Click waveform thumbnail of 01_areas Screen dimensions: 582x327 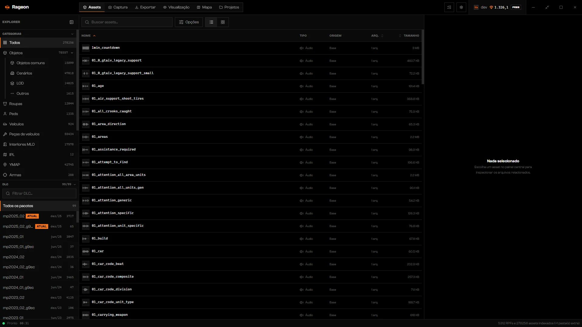click(x=86, y=137)
